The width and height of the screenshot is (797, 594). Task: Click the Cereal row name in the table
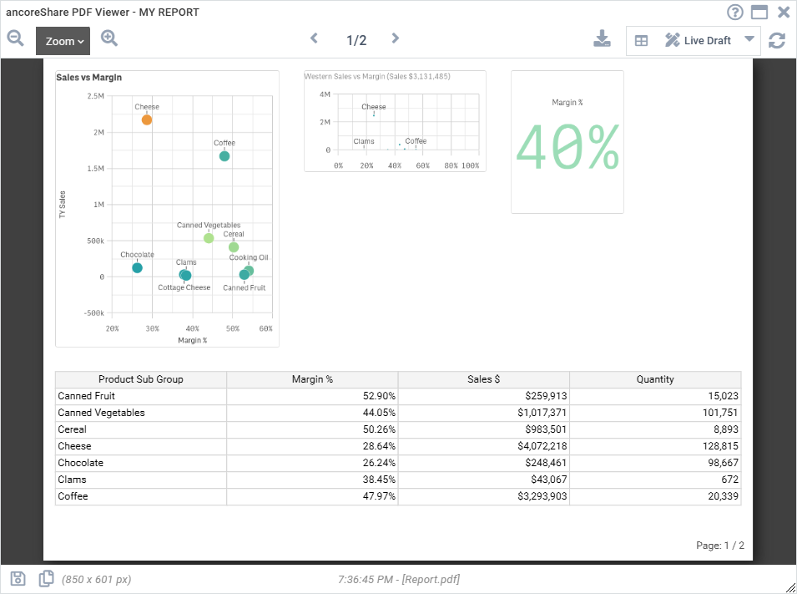coord(72,429)
